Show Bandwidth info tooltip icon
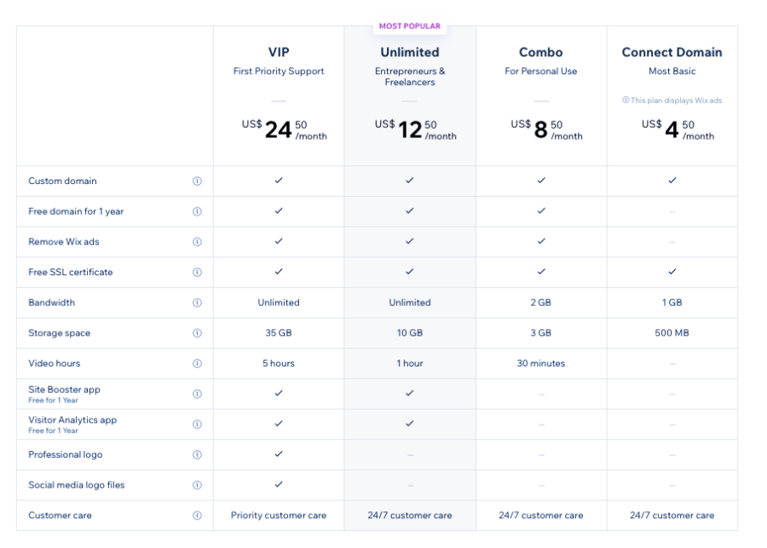Image resolution: width=767 pixels, height=548 pixels. [x=197, y=303]
